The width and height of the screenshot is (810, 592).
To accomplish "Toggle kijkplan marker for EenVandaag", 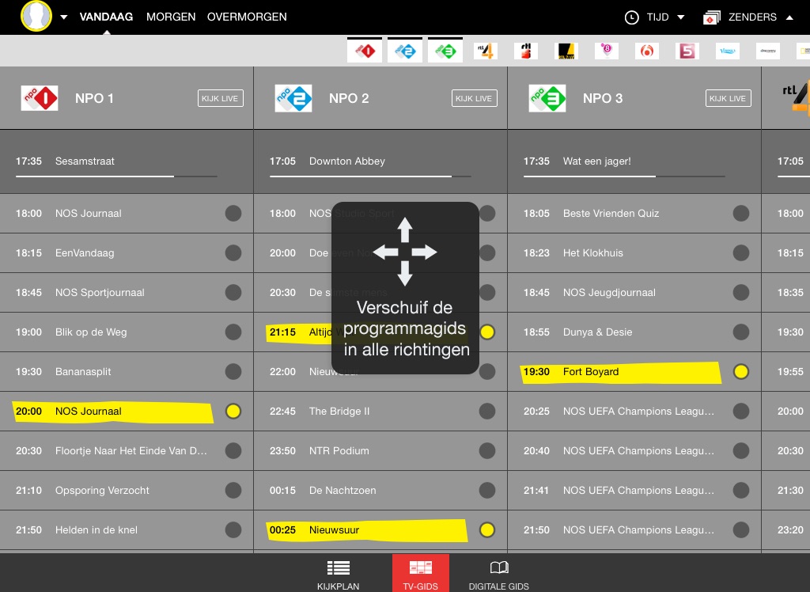I will click(233, 252).
